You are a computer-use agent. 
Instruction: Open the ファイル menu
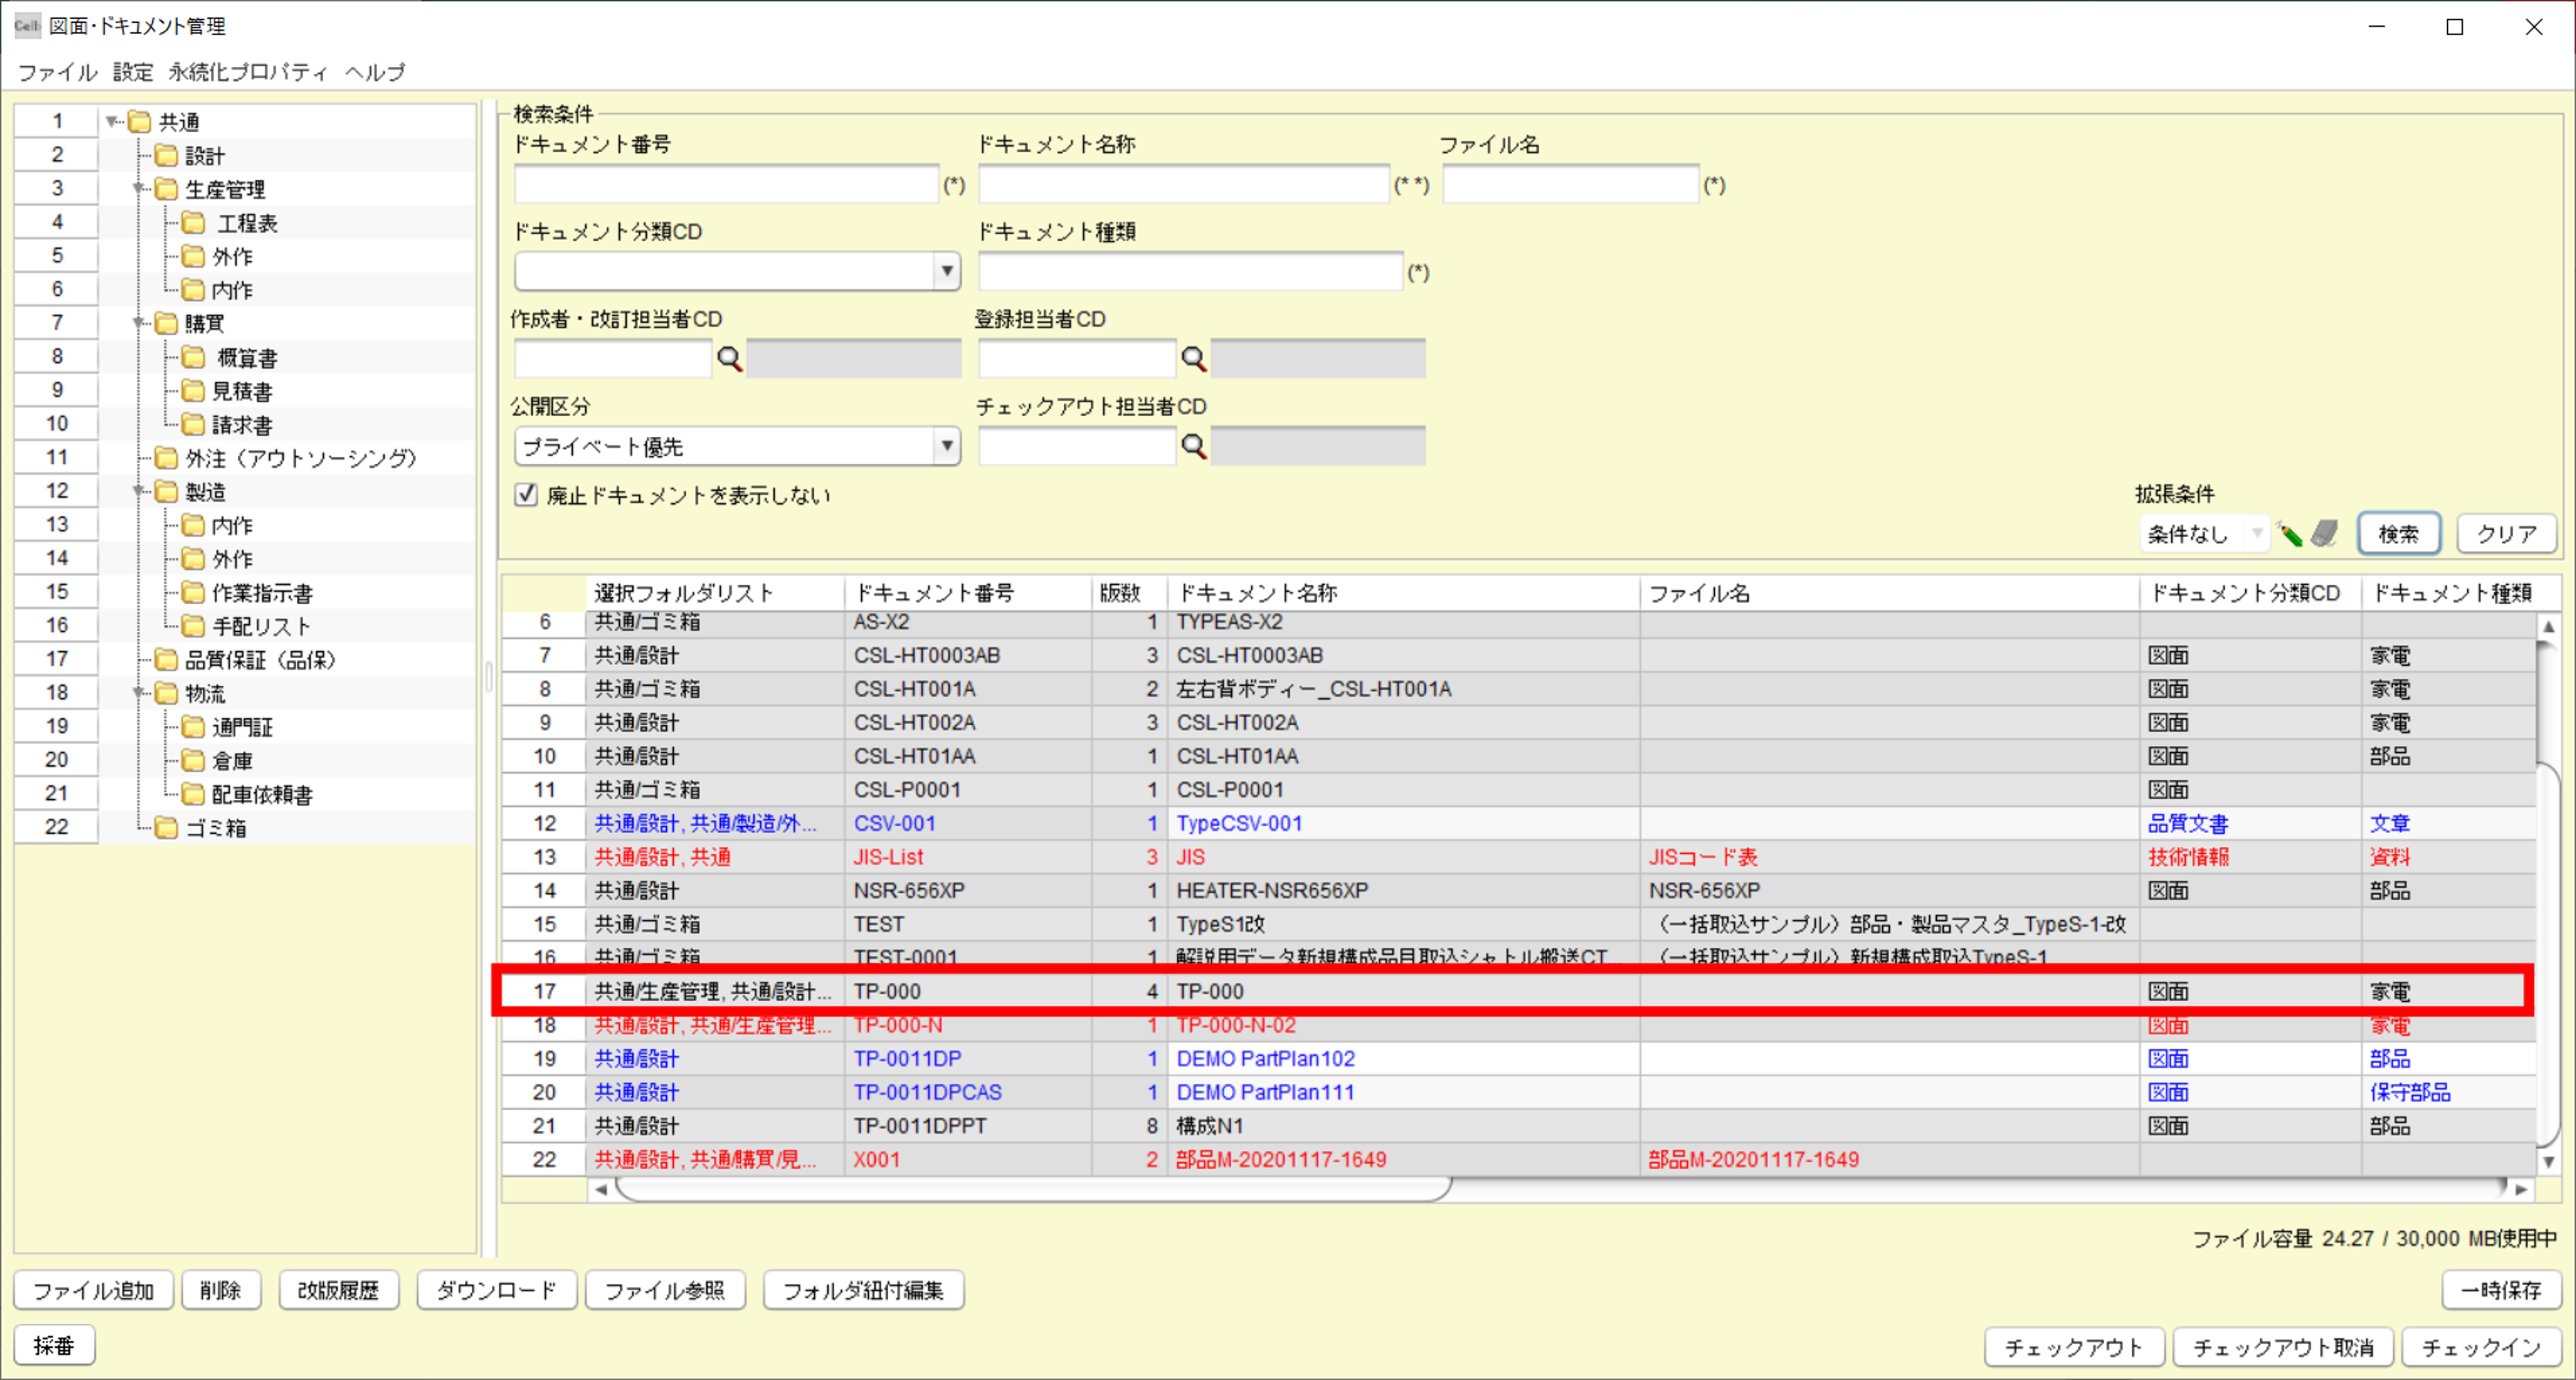tap(57, 72)
